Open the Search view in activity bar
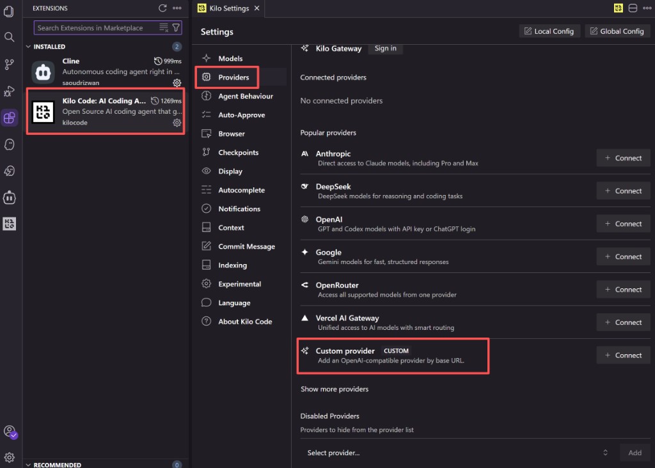Screen dimensions: 655x468 pyautogui.click(x=9, y=37)
